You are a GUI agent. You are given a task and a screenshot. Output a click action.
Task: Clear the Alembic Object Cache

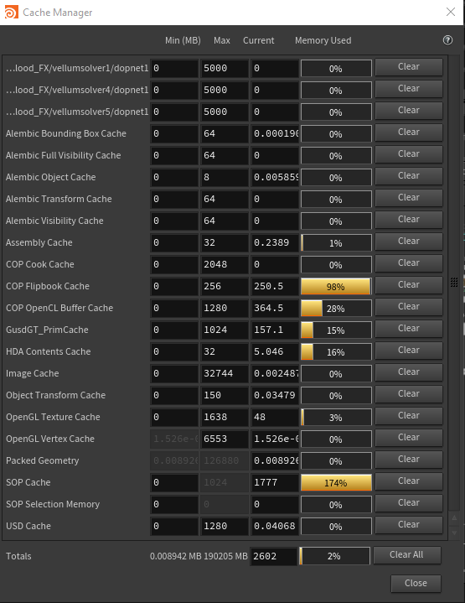coord(409,176)
